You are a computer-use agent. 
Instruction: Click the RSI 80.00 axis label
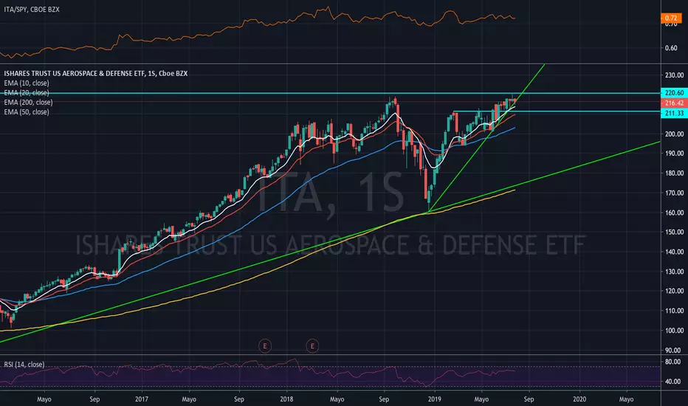point(672,362)
